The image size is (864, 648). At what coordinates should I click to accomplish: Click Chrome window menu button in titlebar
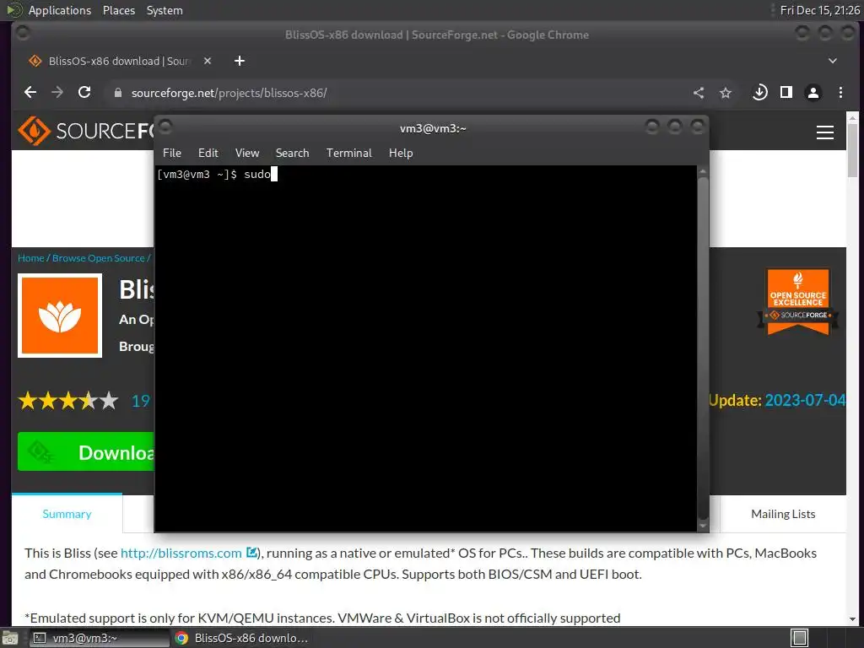(x=23, y=33)
